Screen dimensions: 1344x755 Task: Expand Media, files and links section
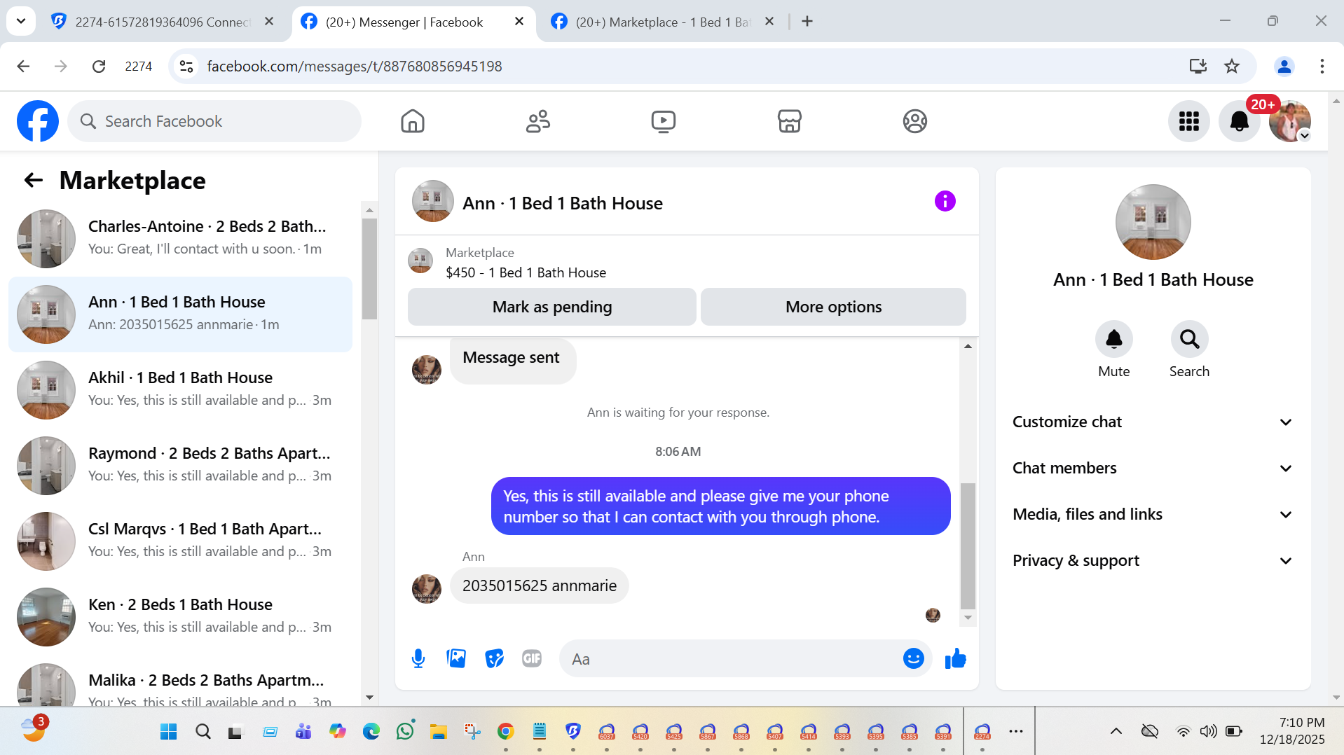[x=1153, y=514]
